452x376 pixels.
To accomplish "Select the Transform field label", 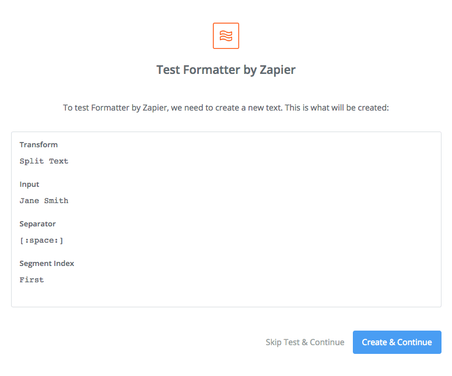I will tap(38, 144).
